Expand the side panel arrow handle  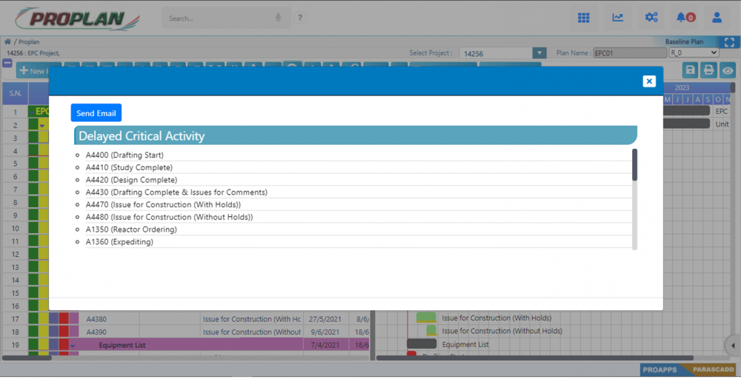point(733,345)
